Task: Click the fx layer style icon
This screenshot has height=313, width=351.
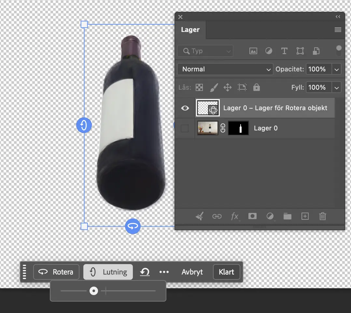Action: 235,216
